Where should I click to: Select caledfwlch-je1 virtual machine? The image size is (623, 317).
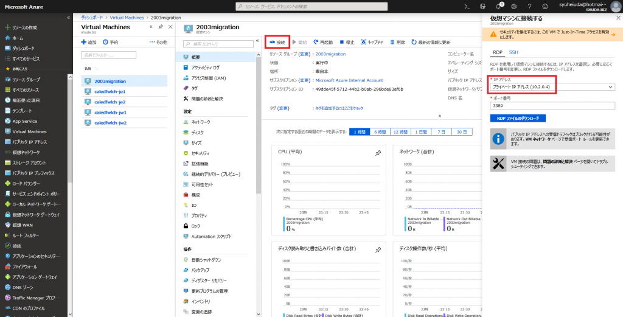(x=124, y=91)
